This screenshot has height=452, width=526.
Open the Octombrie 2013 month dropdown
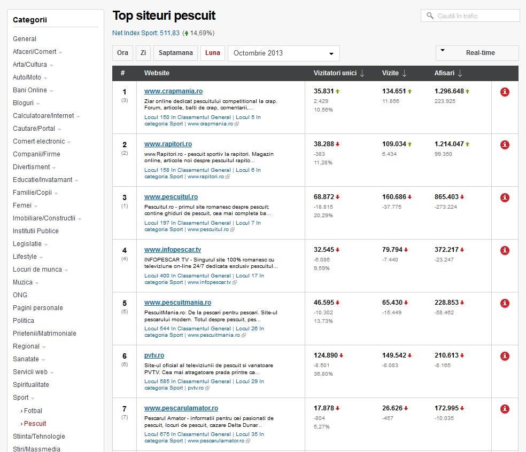(283, 53)
